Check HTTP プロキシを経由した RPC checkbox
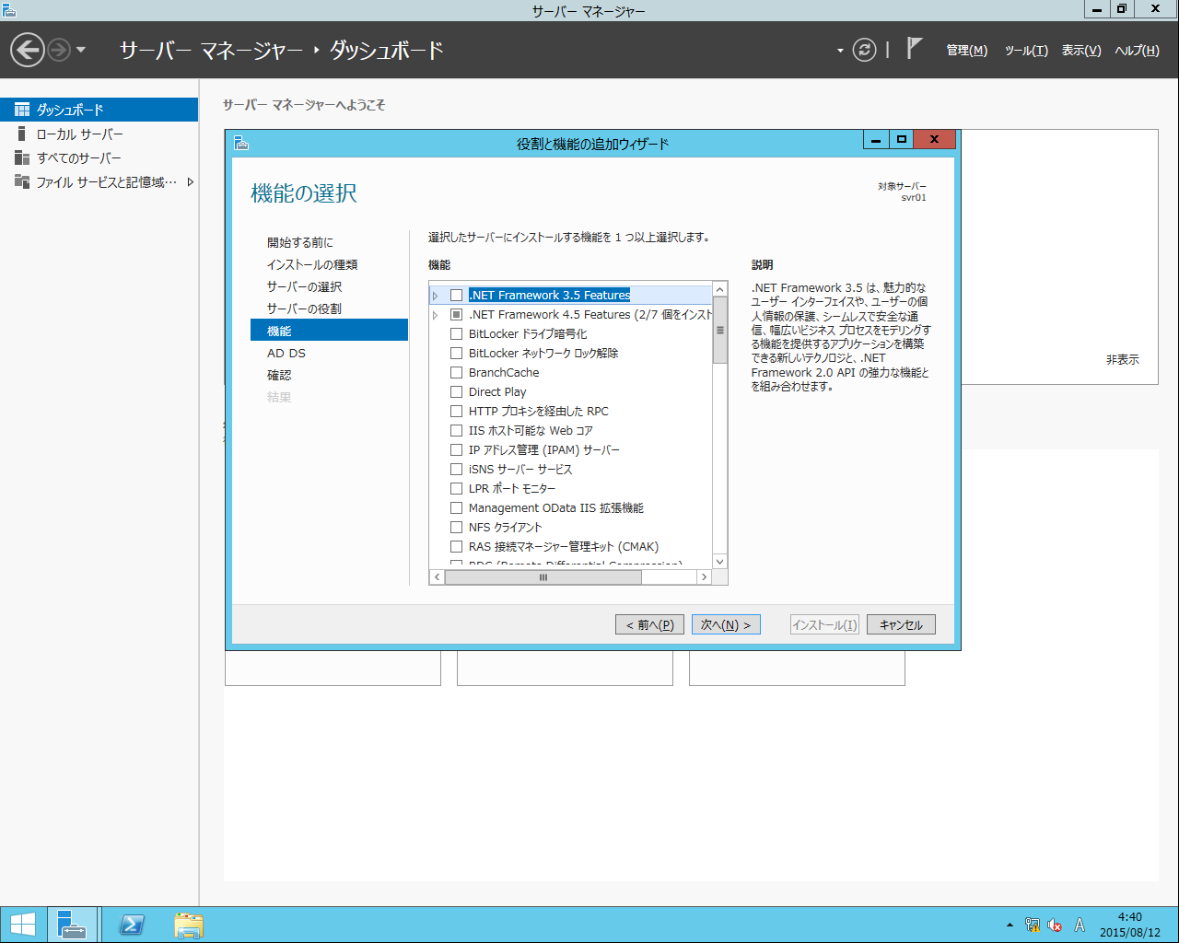 tap(456, 411)
